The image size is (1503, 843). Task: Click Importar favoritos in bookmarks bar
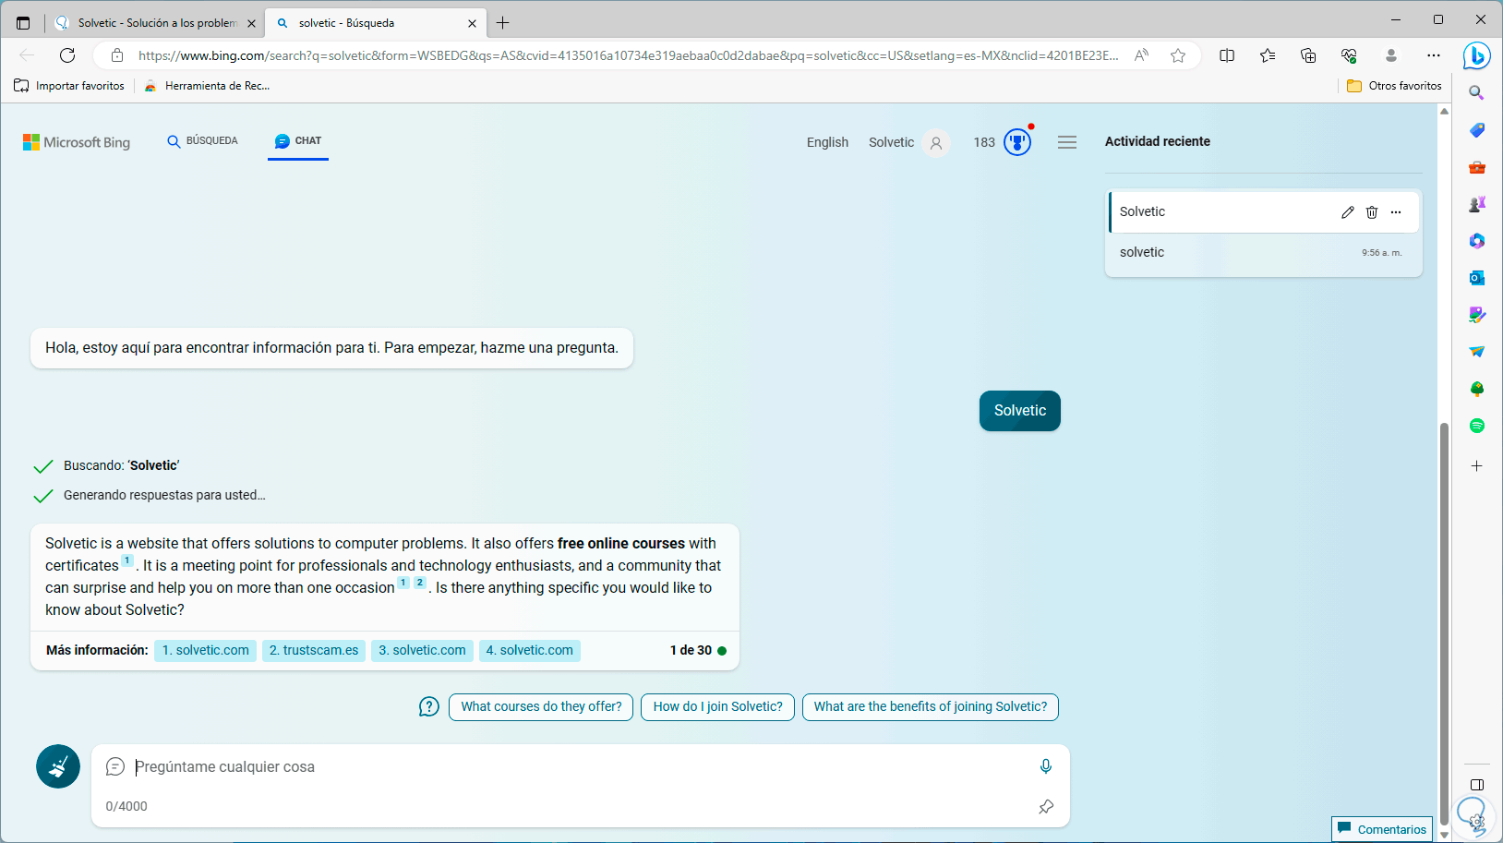coord(69,86)
